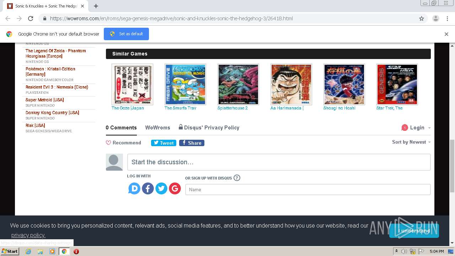Open Donkey Kong Country [USA] link
455x256 pixels.
pos(52,113)
